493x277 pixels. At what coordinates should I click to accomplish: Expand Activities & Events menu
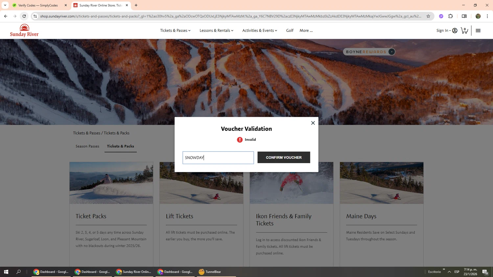(x=260, y=31)
